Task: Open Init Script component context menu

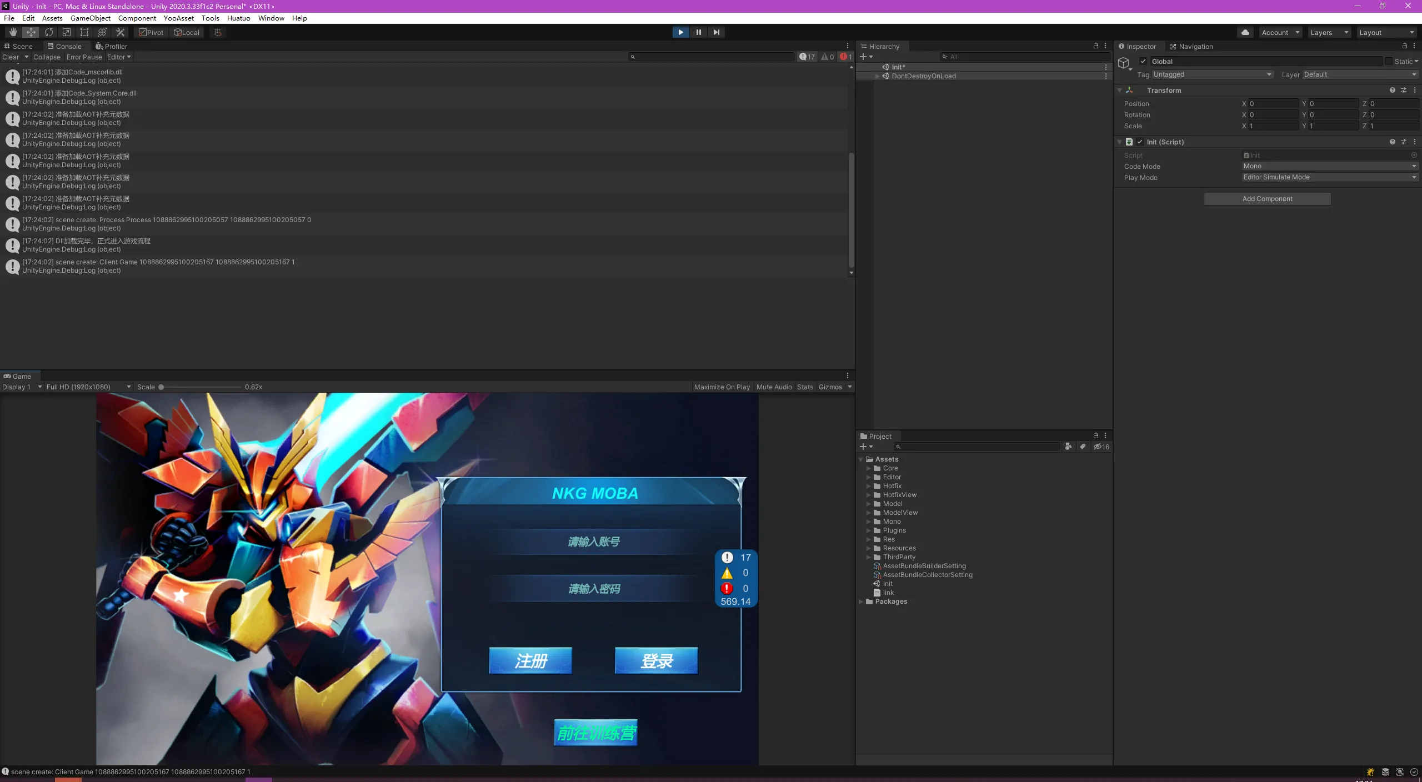Action: tap(1415, 142)
